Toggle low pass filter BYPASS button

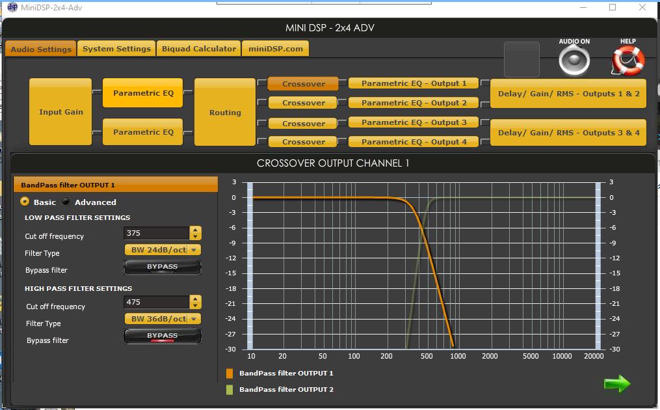(163, 267)
